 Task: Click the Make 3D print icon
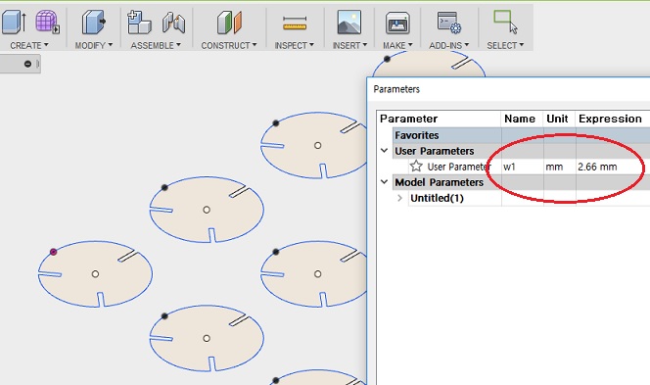click(397, 23)
